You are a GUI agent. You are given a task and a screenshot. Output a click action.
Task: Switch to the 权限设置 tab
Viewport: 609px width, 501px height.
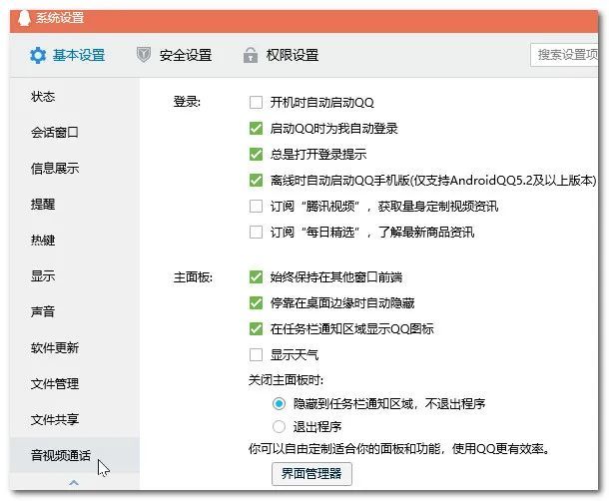point(281,55)
